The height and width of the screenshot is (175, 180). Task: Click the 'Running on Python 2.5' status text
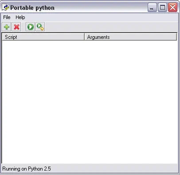pyautogui.click(x=27, y=169)
